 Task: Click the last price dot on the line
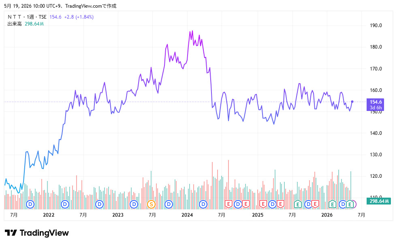click(x=352, y=102)
